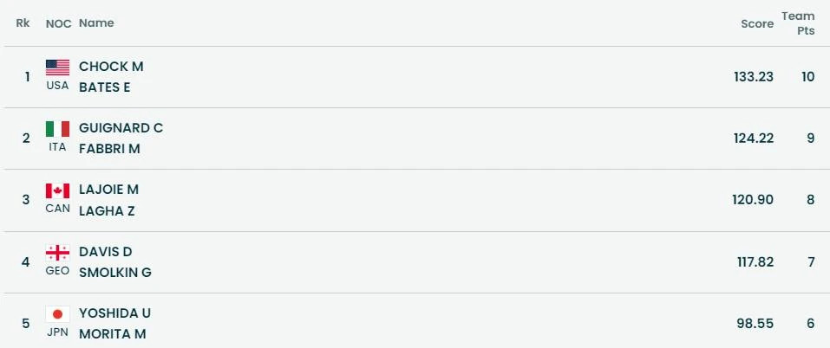Viewport: 830px width, 348px height.
Task: Click SMOLKIN G name link
Action: point(114,273)
